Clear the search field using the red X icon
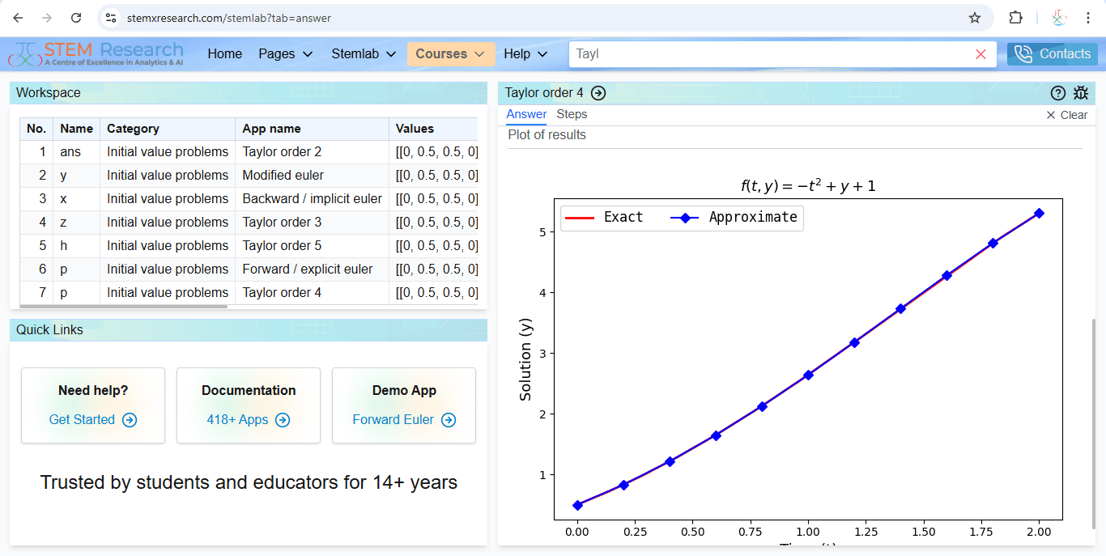Screen dimensions: 1106x556 pyautogui.click(x=981, y=53)
